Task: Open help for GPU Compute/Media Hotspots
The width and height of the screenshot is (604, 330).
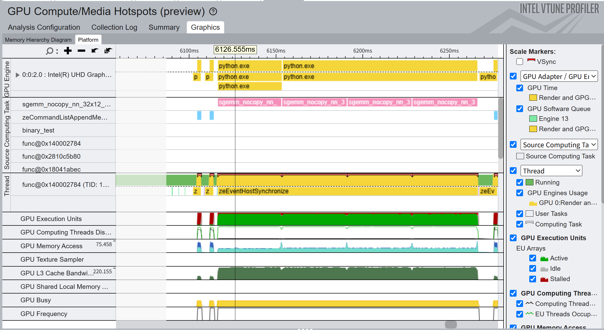Action: click(x=213, y=12)
